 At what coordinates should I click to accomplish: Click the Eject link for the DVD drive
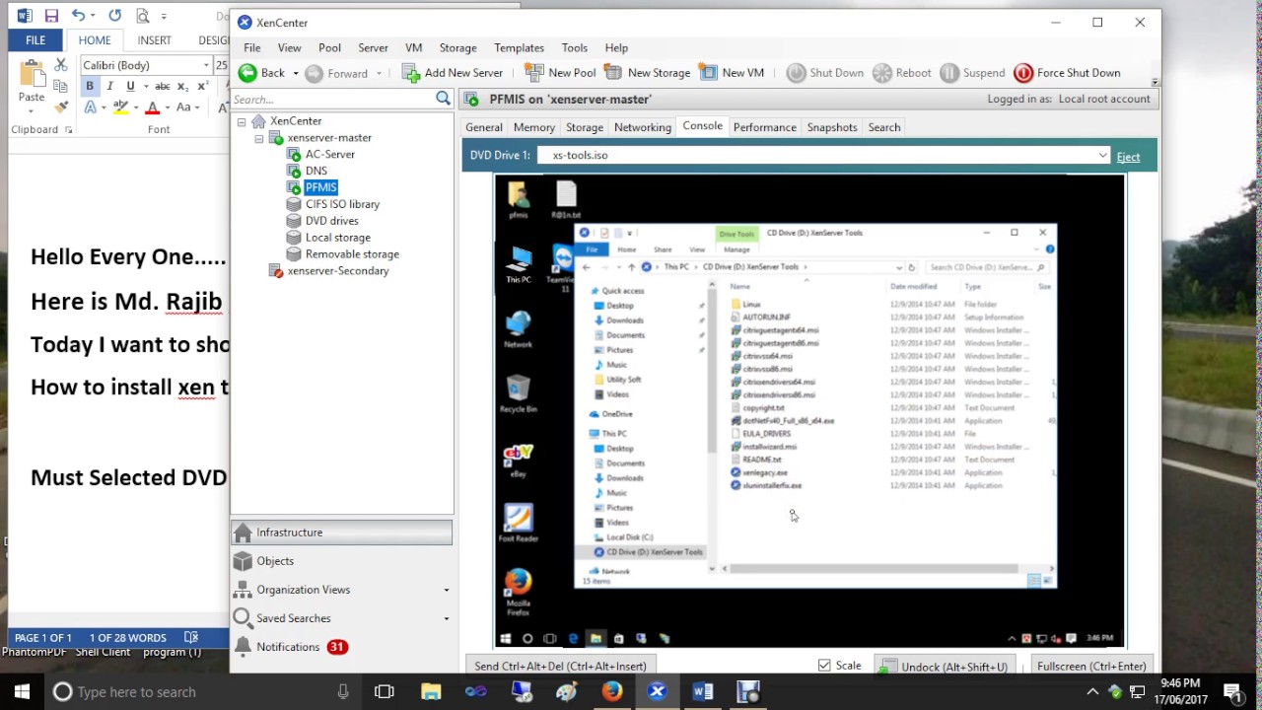(x=1128, y=157)
